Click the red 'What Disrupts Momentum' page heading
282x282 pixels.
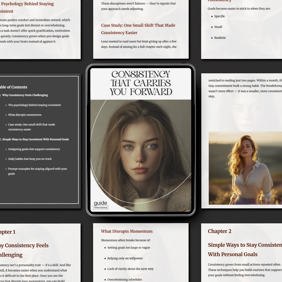[x=127, y=231]
